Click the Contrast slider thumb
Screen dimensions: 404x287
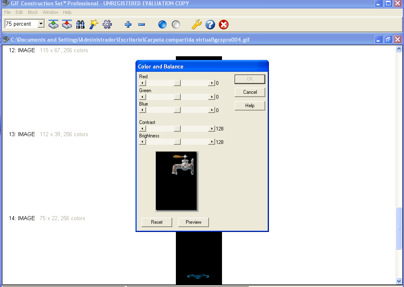(x=177, y=128)
